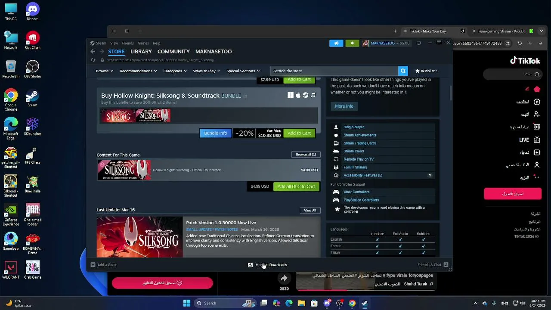Click the Add a Game plus icon
The image size is (551, 310).
93,265
